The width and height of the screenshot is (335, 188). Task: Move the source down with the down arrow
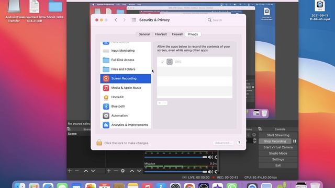click(139, 171)
